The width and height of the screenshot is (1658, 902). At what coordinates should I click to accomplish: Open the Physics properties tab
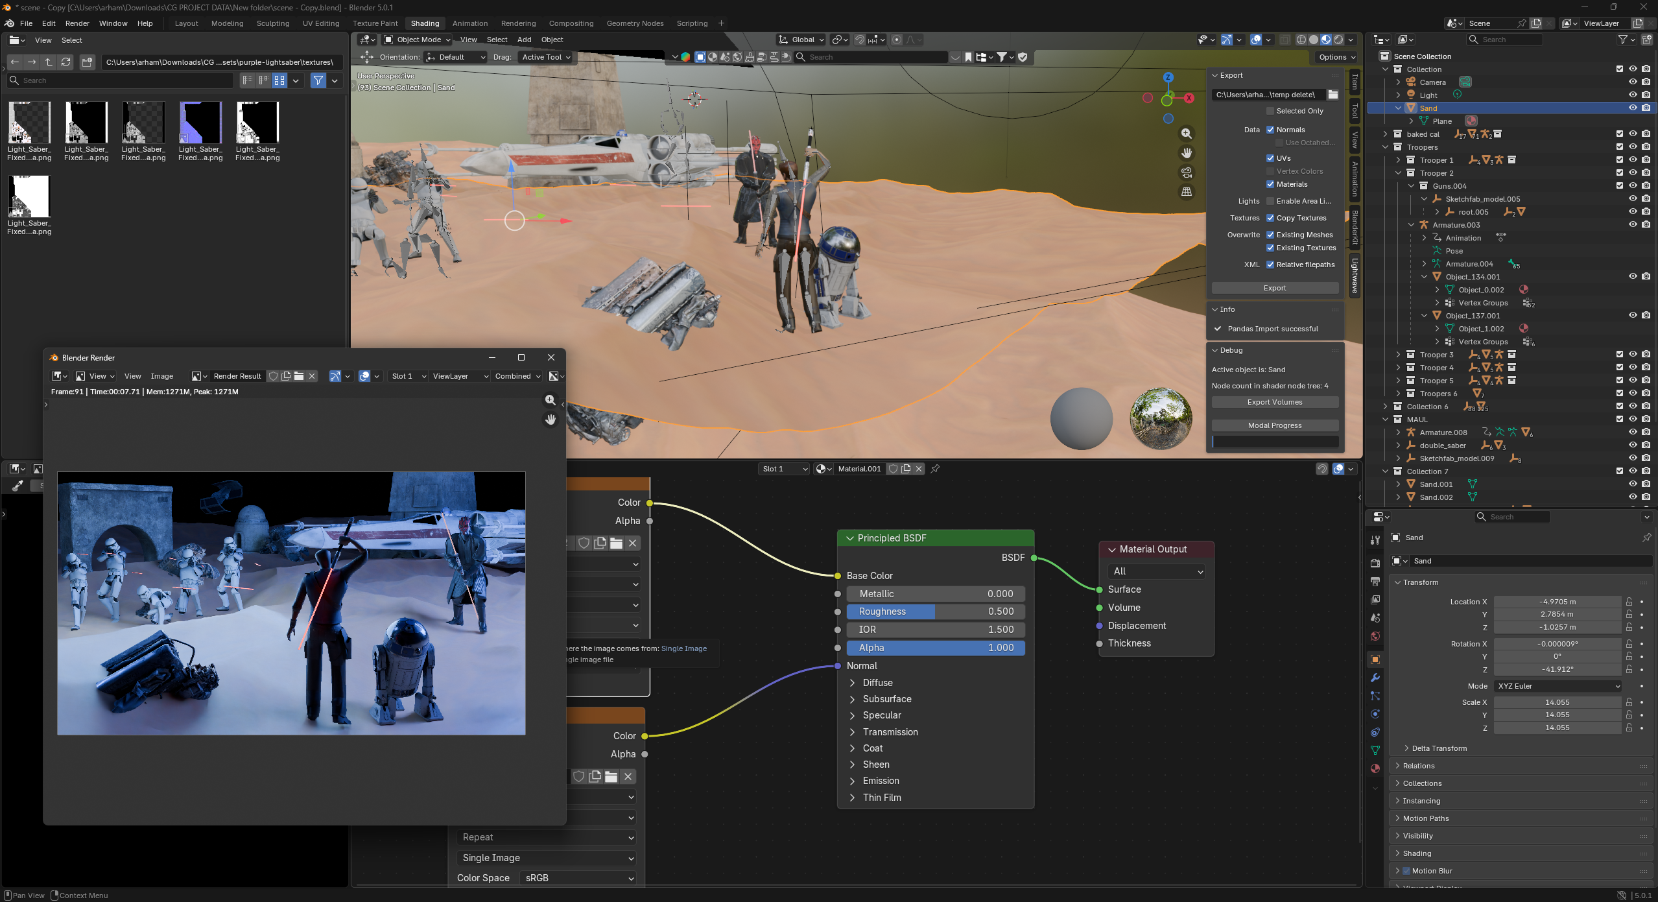[x=1375, y=714]
